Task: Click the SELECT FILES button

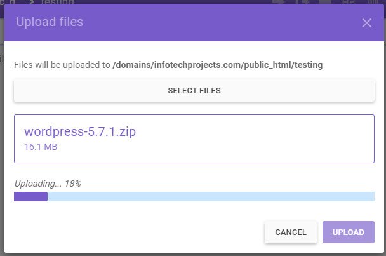Action: click(194, 90)
